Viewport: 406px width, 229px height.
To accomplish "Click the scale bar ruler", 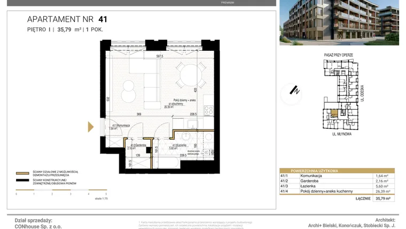I will coord(61,190).
